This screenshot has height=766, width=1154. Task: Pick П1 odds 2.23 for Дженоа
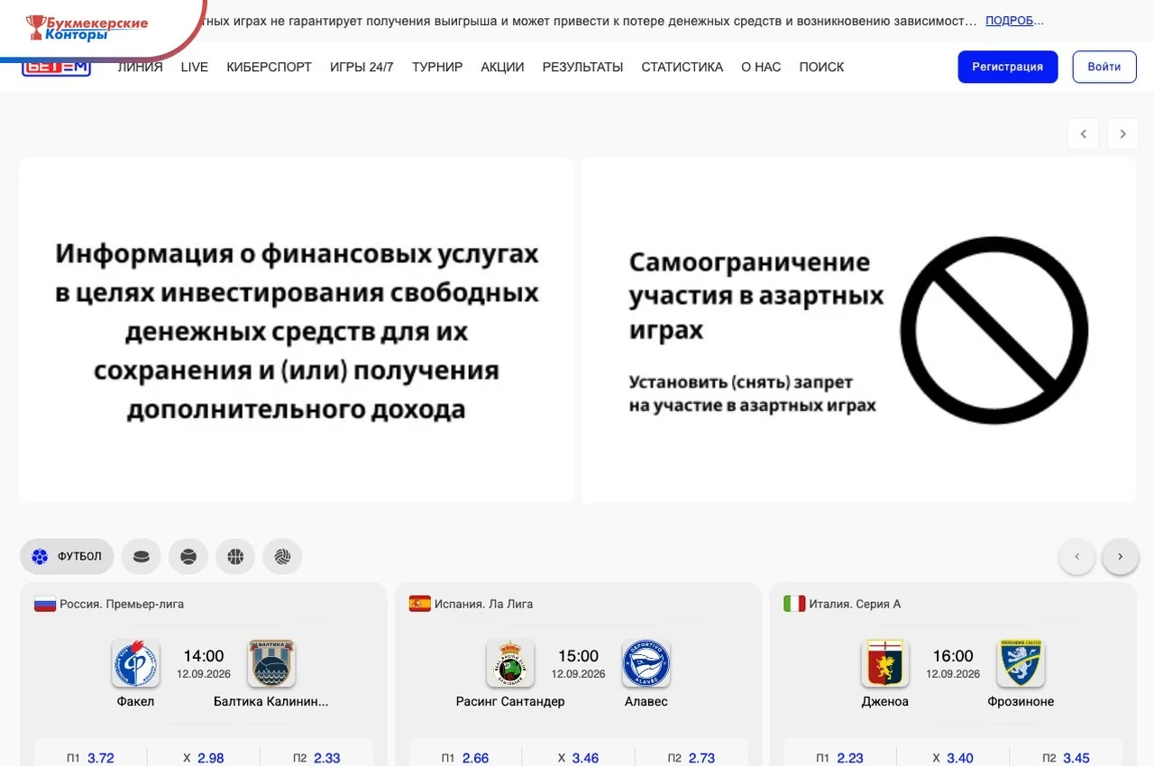[839, 757]
